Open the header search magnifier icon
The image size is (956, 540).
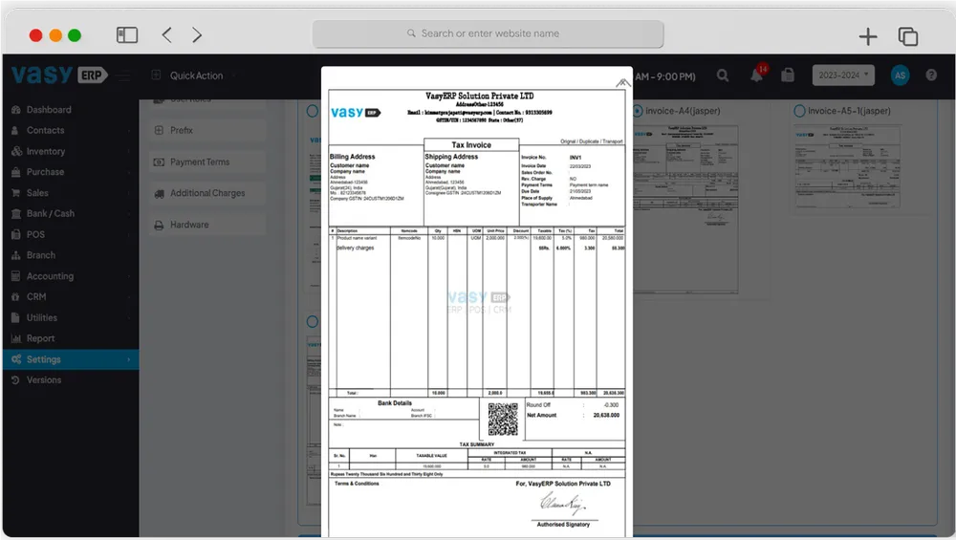coord(723,76)
